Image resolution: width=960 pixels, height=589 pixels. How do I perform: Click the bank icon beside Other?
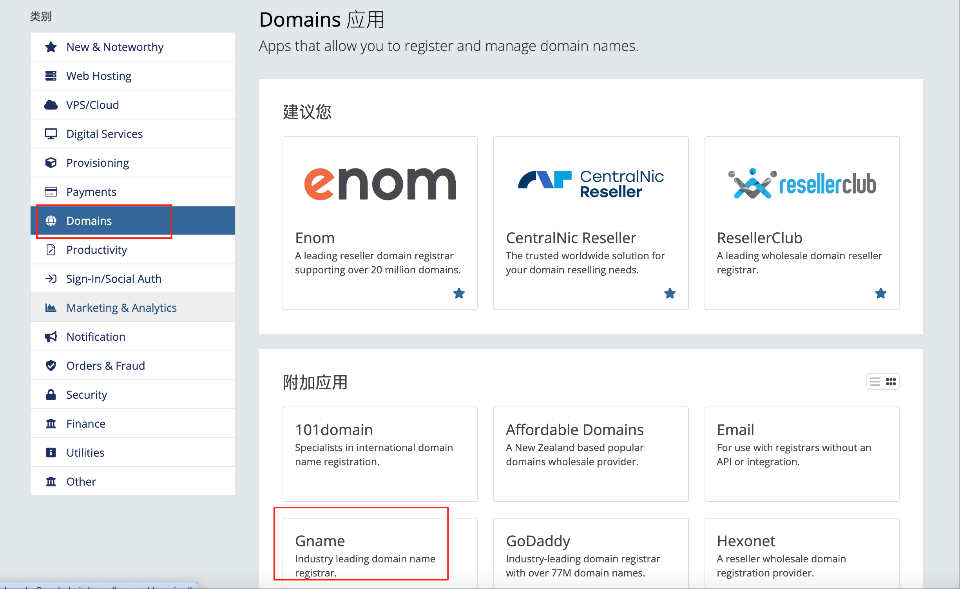[51, 482]
